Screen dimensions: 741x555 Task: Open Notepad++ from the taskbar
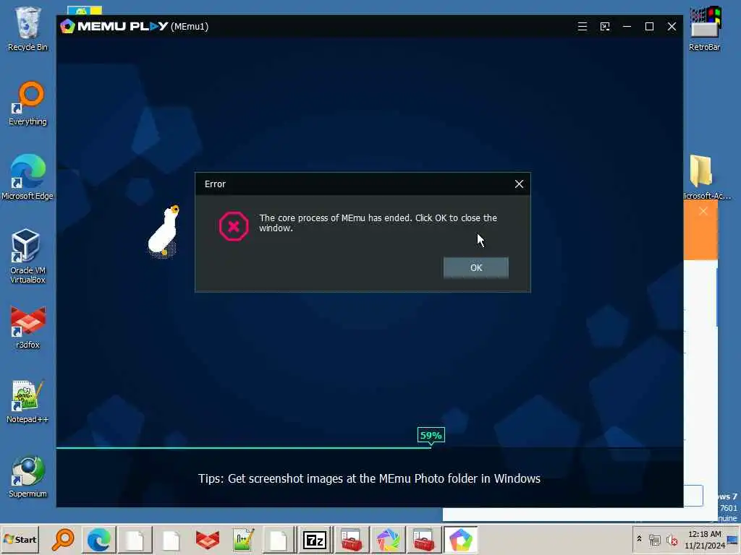click(x=243, y=539)
